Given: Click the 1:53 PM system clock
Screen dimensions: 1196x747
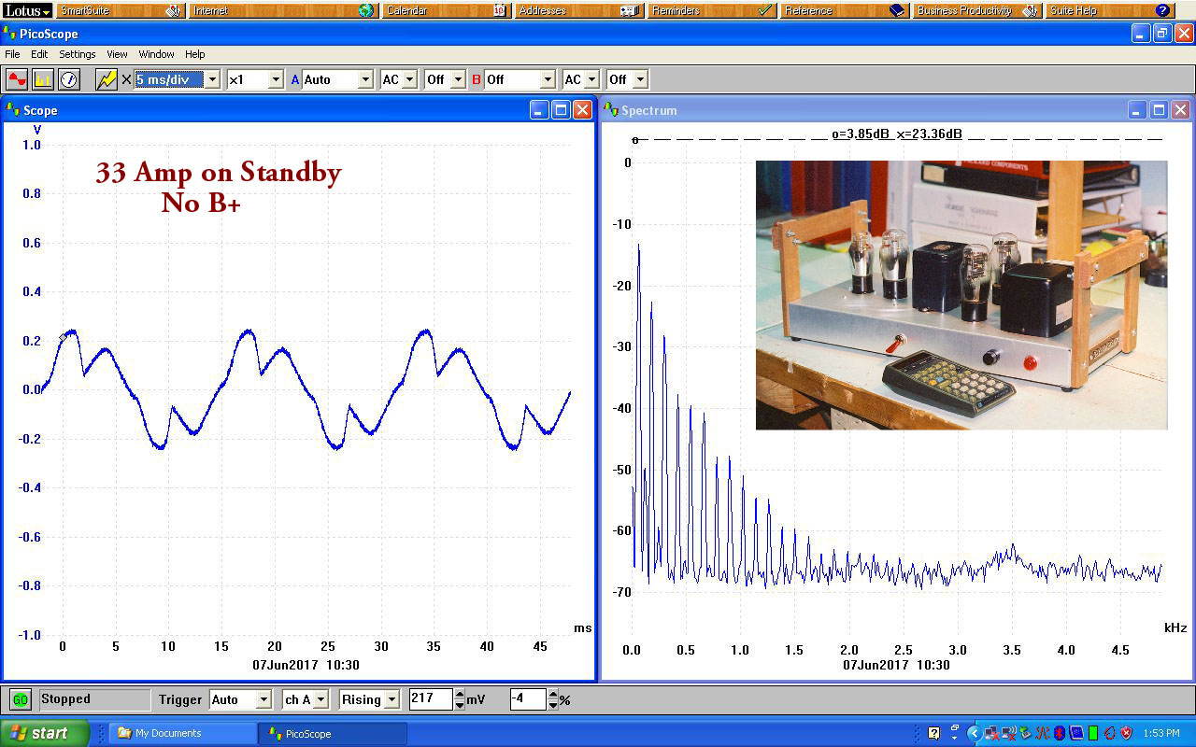Looking at the screenshot, I should 1162,733.
